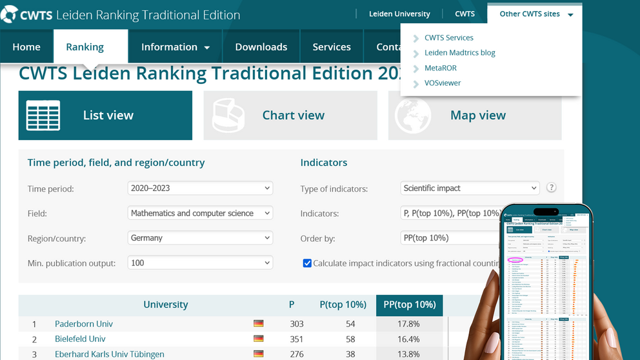
Task: Open Leiden Madtrics blog link
Action: click(459, 53)
